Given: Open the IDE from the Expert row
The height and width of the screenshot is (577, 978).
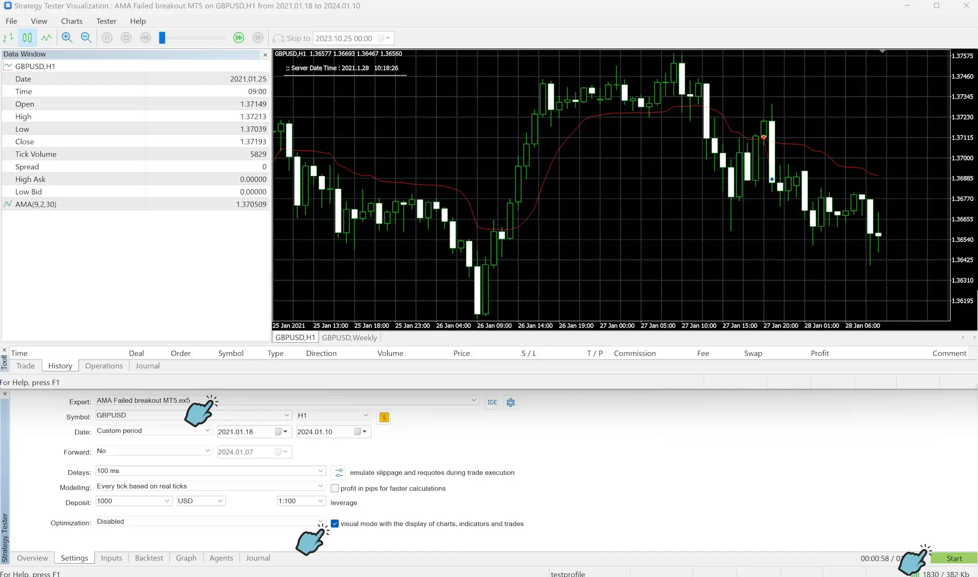Looking at the screenshot, I should pos(492,402).
